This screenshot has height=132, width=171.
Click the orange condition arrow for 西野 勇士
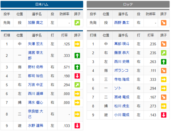tap(164, 23)
